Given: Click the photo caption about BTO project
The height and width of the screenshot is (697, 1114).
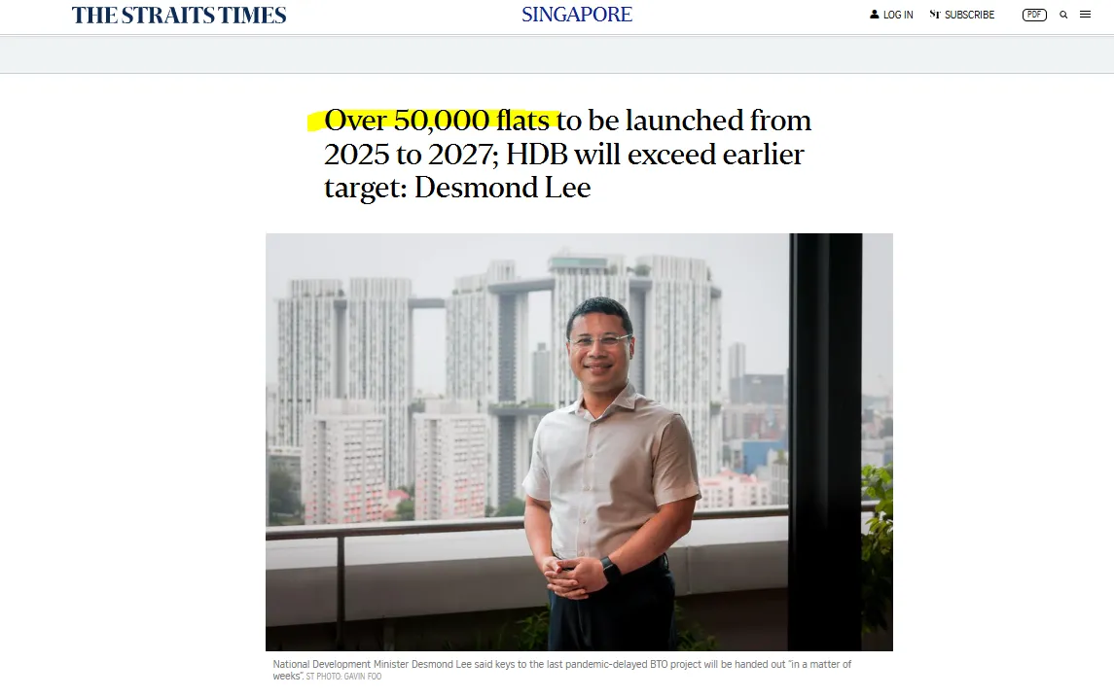Looking at the screenshot, I should (562, 670).
